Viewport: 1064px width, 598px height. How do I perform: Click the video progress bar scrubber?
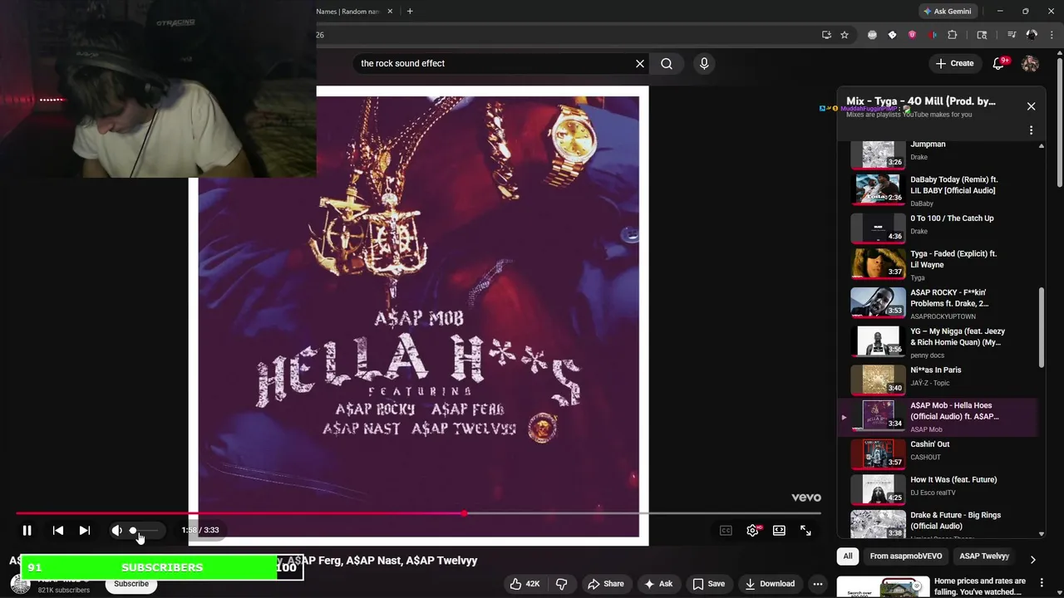pos(464,513)
